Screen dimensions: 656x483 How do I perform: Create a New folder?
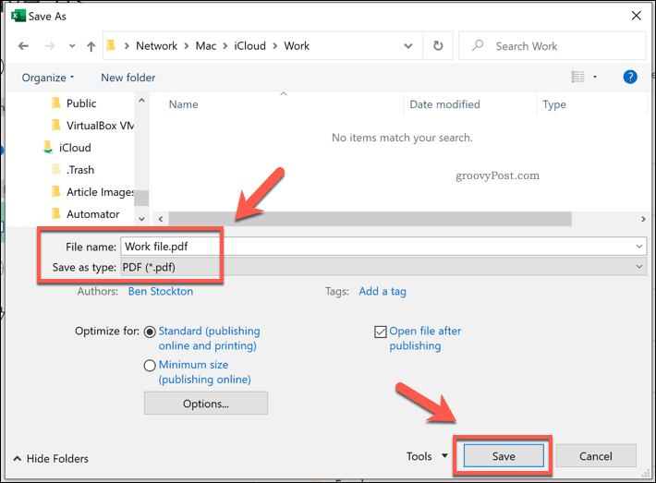pyautogui.click(x=128, y=78)
